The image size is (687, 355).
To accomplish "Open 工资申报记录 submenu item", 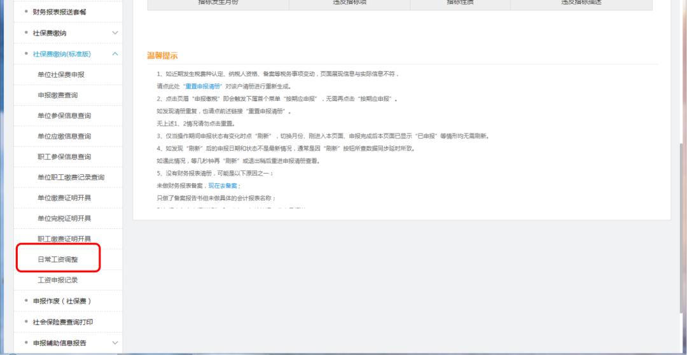I will 57,280.
